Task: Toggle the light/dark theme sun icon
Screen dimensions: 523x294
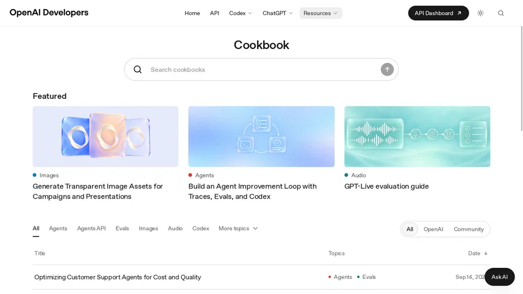Action: point(481,13)
